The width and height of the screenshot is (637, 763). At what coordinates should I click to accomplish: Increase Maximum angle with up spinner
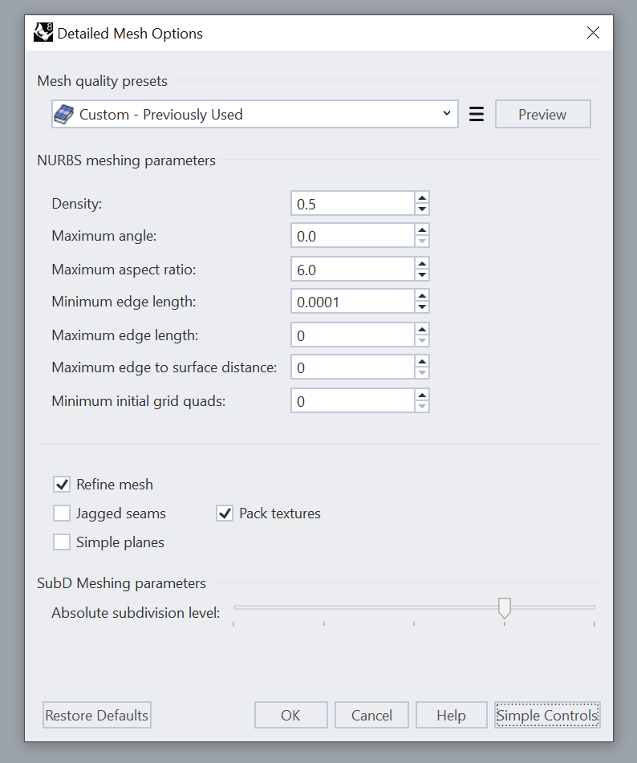422,229
